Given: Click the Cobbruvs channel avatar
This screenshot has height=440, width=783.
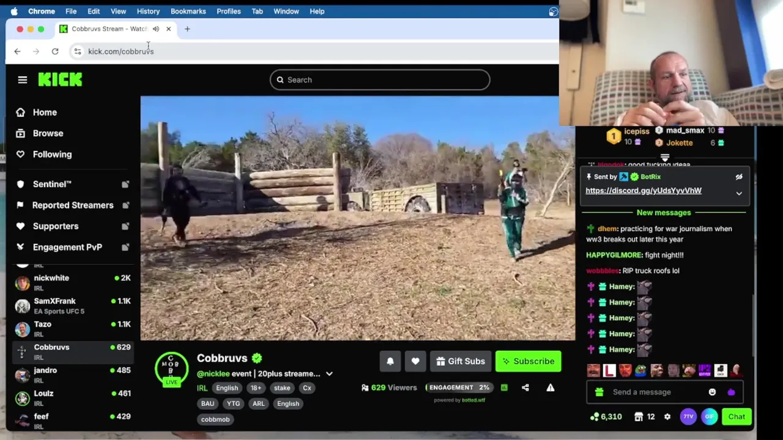Looking at the screenshot, I should [x=171, y=369].
